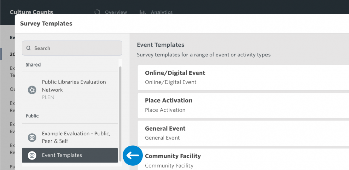Click the Overview circular icon in header
The width and height of the screenshot is (349, 170).
(x=97, y=12)
